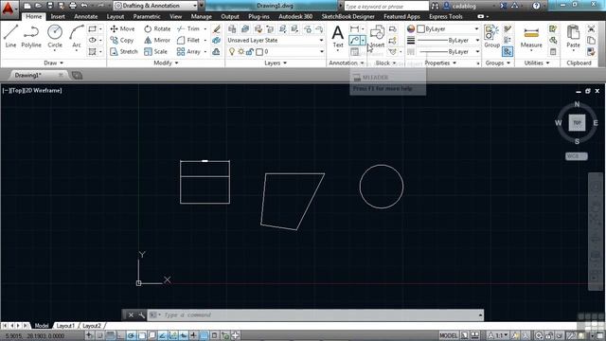Toggle Snap Mode in status bar
This screenshot has height=341, width=606.
click(x=99, y=335)
